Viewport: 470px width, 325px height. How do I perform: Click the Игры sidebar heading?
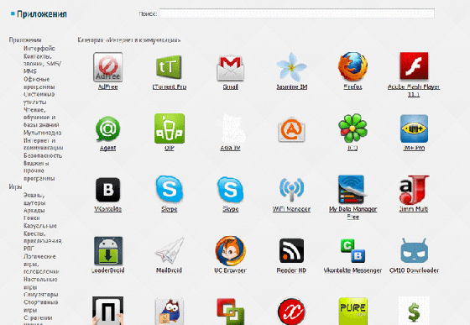click(x=15, y=186)
